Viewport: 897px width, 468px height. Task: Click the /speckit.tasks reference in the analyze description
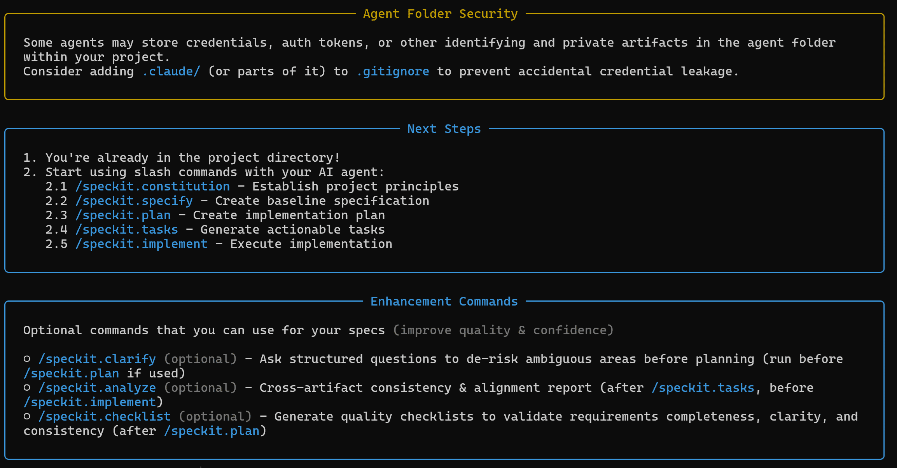point(703,388)
